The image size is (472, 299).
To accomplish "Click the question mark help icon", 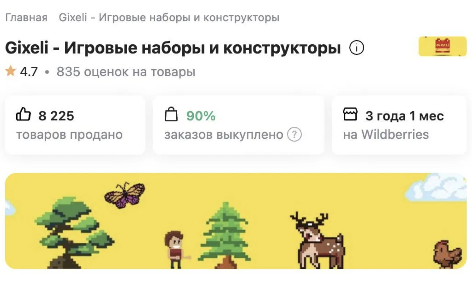I will point(294,134).
